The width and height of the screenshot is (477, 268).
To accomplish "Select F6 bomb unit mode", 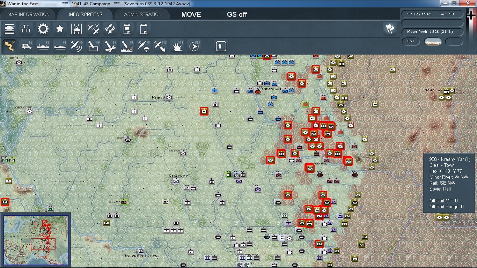I will pyautogui.click(x=93, y=46).
